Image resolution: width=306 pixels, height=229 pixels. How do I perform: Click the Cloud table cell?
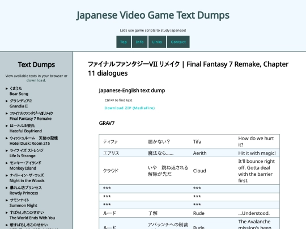(212, 171)
